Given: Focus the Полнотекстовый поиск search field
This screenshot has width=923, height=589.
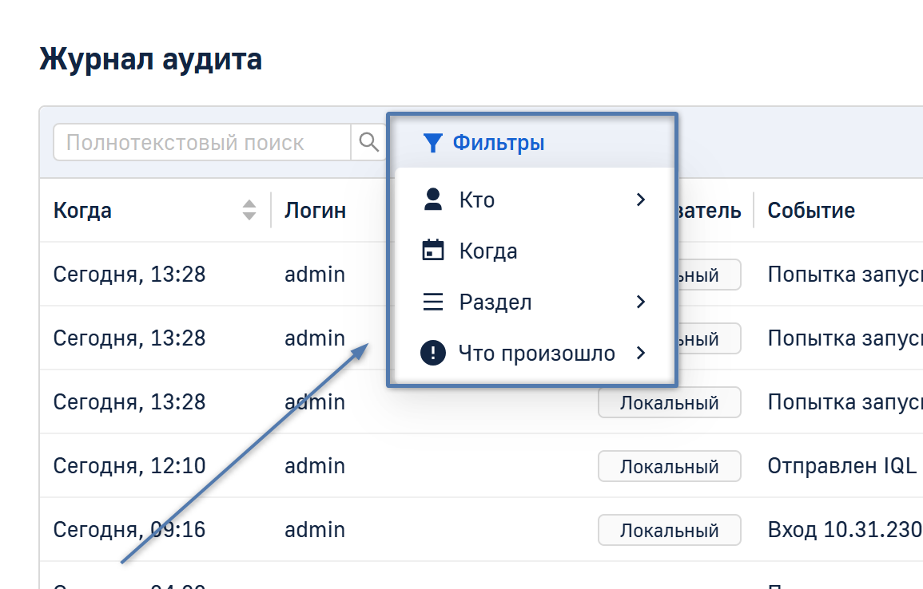Looking at the screenshot, I should coord(201,143).
